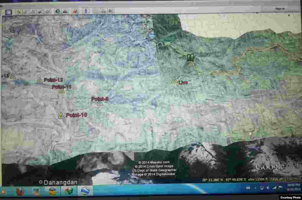Click the Add Placemark toolbar icon
The image size is (302, 200).
(x=19, y=12)
